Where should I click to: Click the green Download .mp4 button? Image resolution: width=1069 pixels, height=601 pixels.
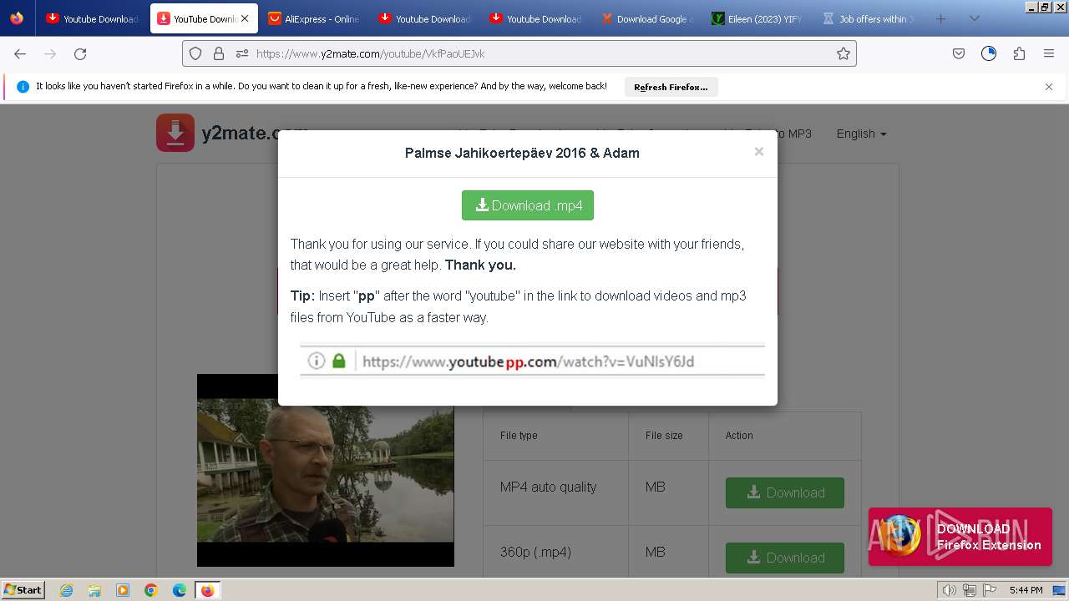528,205
